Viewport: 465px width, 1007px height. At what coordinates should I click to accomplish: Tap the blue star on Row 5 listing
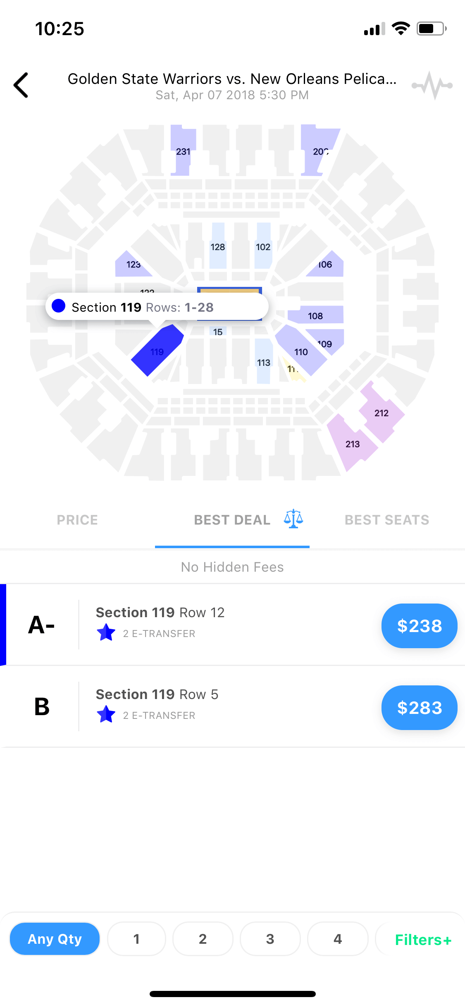(x=106, y=714)
